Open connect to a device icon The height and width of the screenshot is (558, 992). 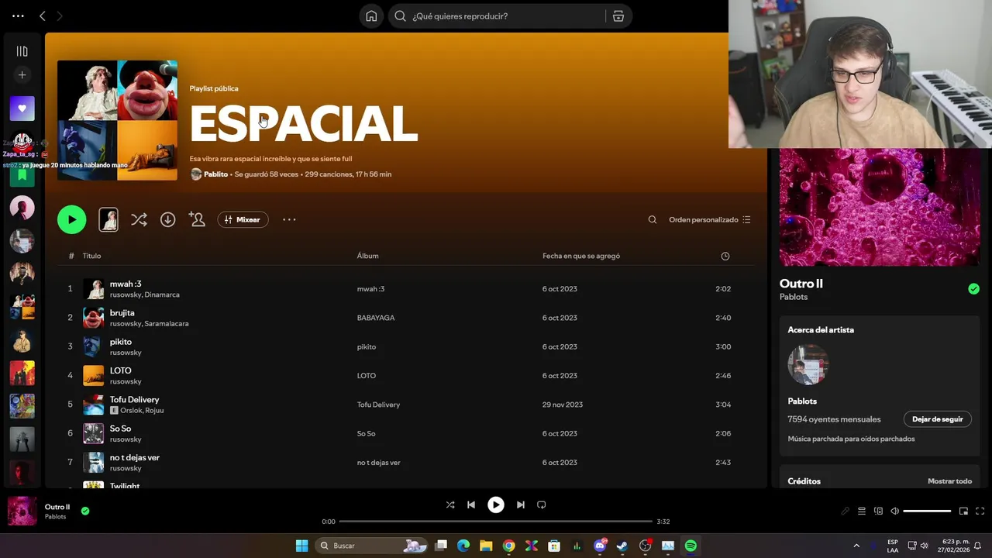tap(878, 511)
